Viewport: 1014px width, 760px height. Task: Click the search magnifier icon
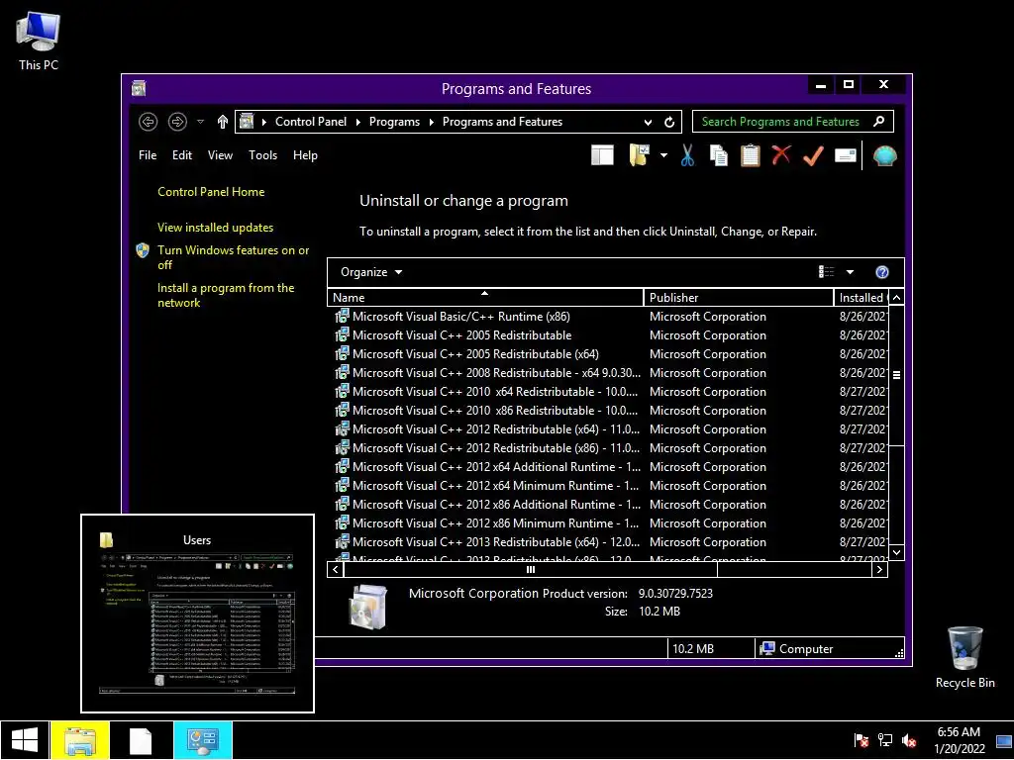tap(879, 122)
